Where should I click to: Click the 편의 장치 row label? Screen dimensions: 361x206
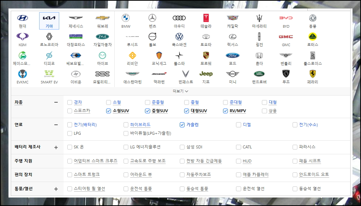coord(23,175)
